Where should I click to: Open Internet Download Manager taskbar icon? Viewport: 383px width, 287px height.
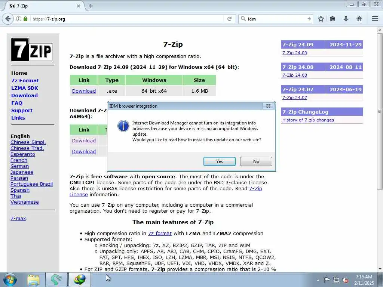point(80,280)
